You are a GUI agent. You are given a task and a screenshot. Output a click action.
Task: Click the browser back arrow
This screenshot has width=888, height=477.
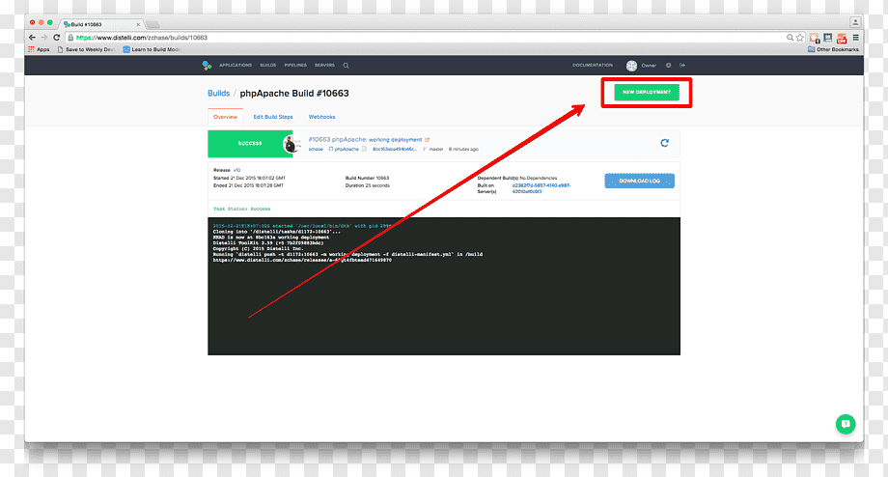[x=32, y=38]
